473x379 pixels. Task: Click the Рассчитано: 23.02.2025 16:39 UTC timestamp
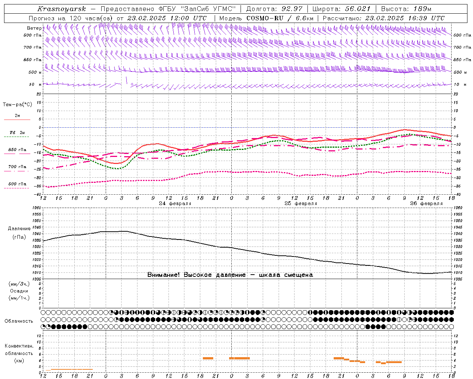[384, 18]
